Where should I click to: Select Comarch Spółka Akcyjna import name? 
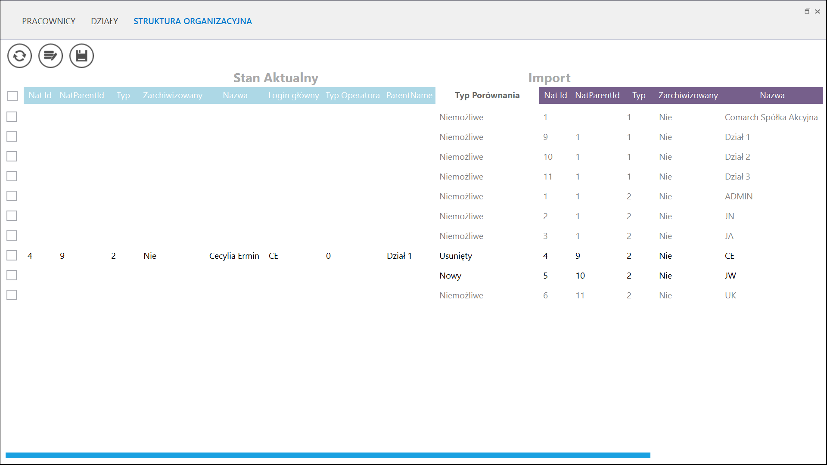[771, 117]
